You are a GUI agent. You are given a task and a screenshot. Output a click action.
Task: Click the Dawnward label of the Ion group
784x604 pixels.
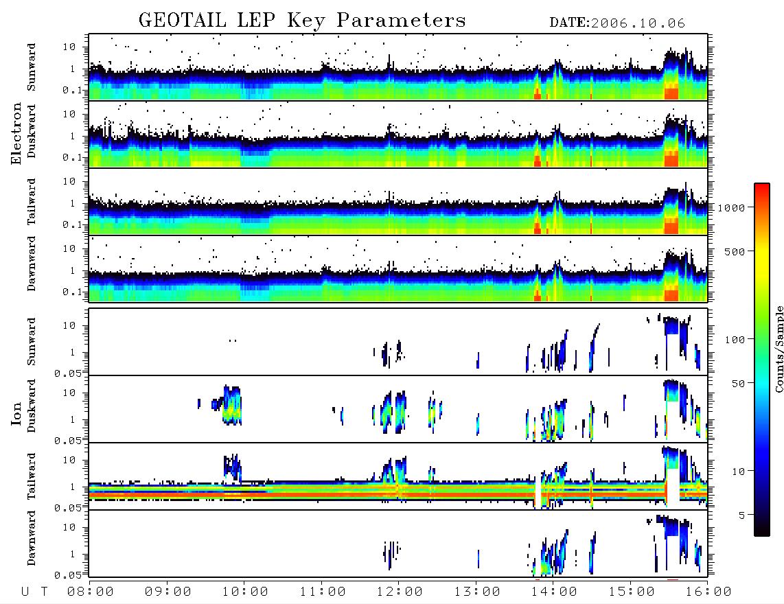click(32, 538)
